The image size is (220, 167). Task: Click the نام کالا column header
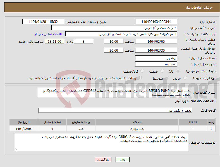137,122
